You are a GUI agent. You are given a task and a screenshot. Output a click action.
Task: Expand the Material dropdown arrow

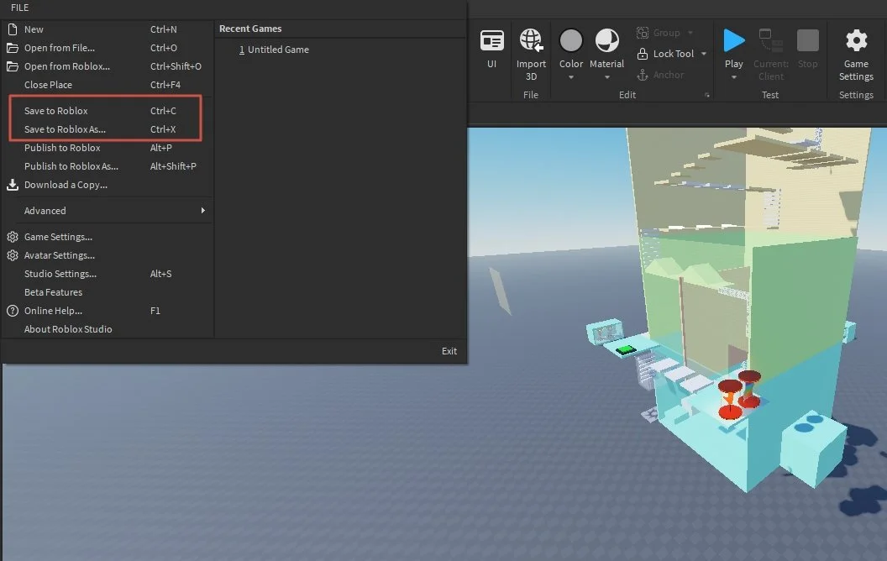607,77
